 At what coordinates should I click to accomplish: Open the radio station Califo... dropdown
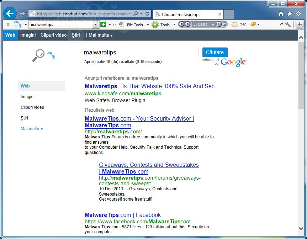click(213, 25)
